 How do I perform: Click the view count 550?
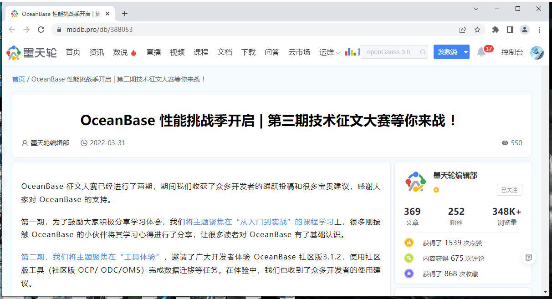click(x=516, y=143)
